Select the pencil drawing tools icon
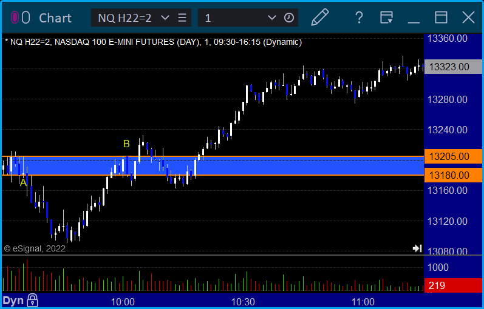Viewport: 484px width, 309px height. tap(320, 17)
